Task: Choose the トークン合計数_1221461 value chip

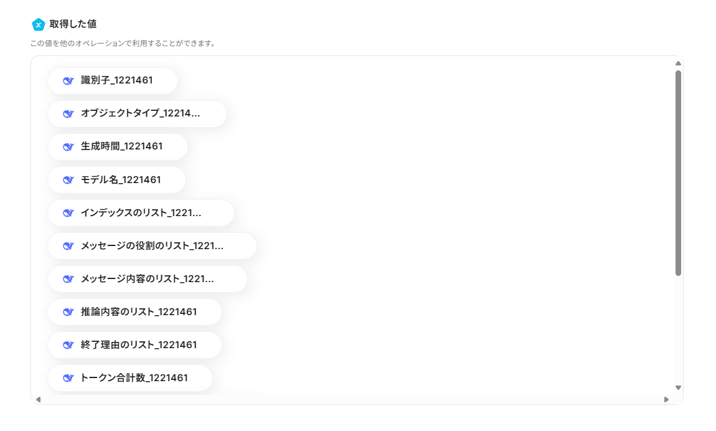Action: (134, 378)
